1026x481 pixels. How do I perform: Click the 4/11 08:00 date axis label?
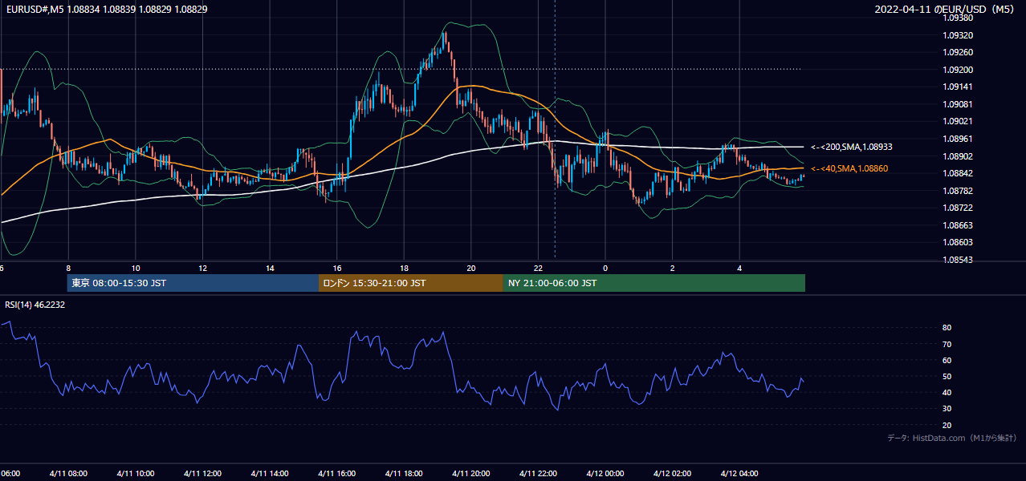tap(68, 474)
